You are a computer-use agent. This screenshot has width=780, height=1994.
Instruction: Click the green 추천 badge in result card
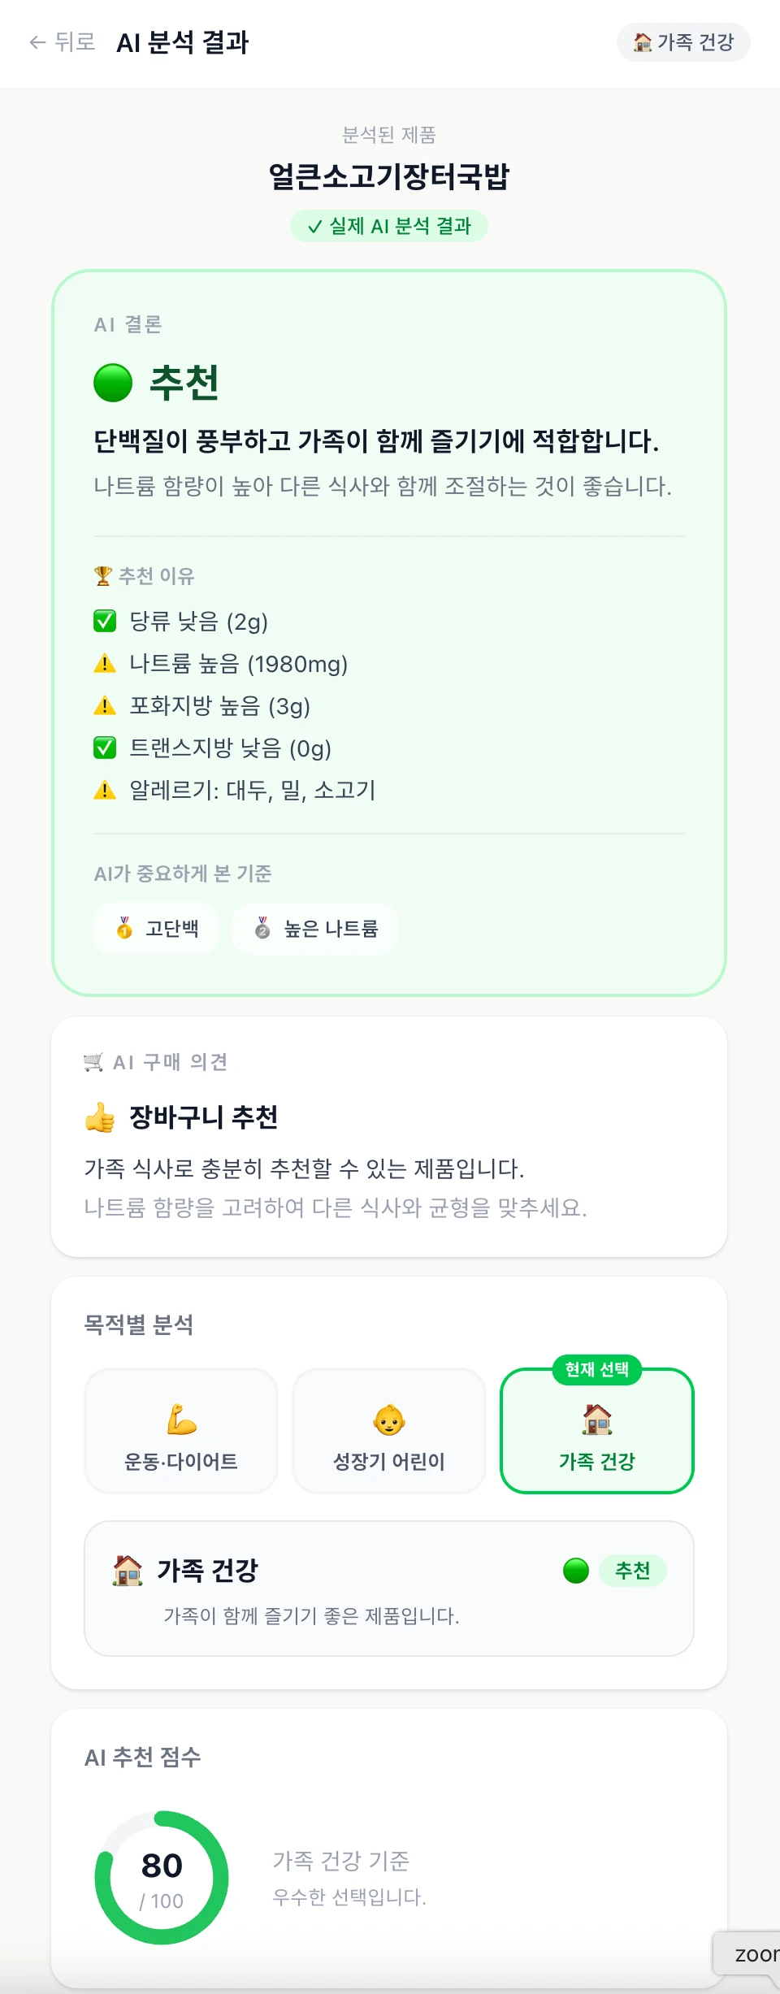point(633,1571)
